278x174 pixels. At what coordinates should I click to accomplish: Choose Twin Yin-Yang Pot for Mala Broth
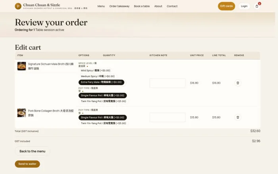[103, 101]
